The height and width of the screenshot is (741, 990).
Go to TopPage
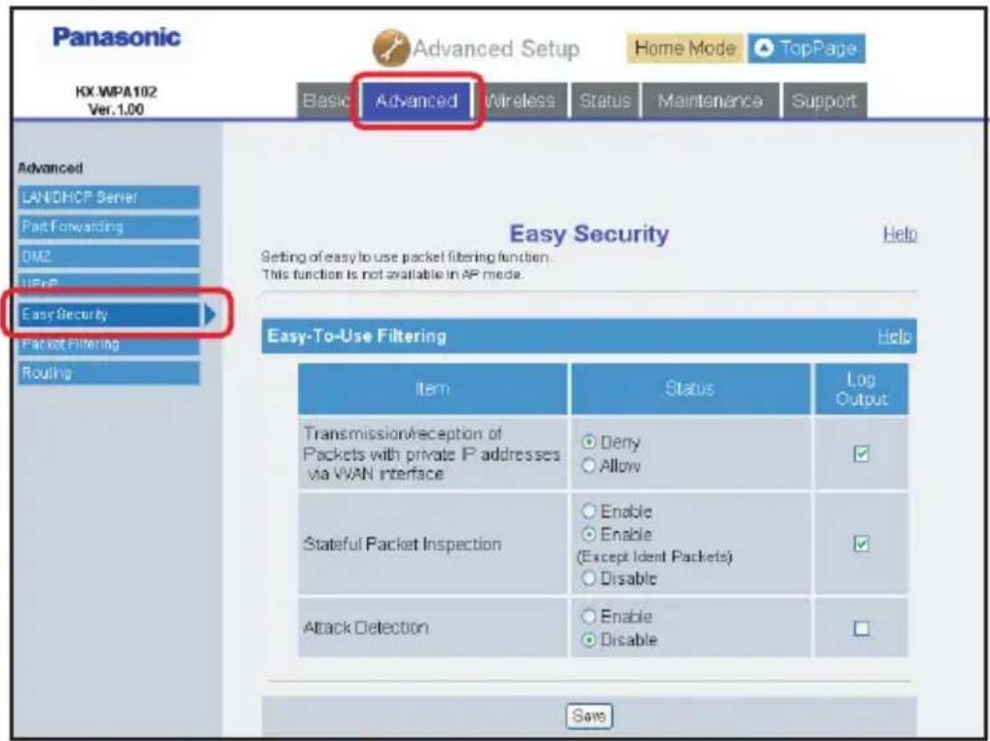(806, 49)
